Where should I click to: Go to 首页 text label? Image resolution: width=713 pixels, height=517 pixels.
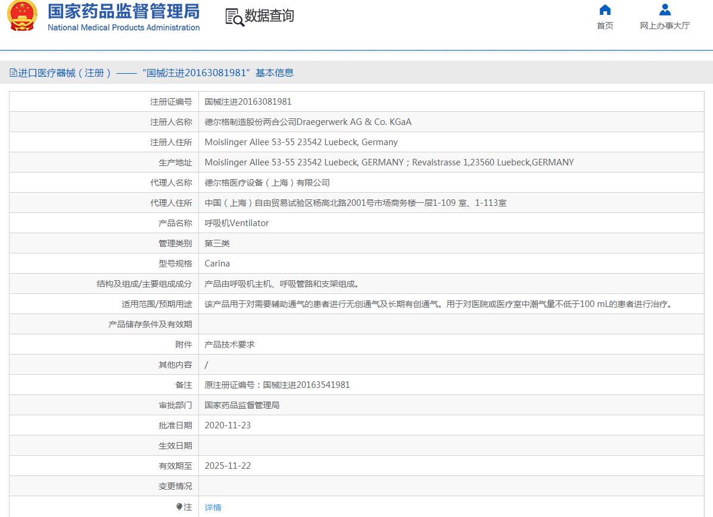[605, 26]
